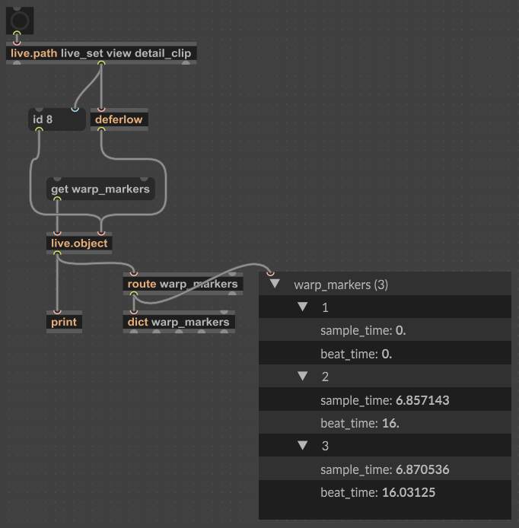519x528 pixels.
Task: Click the get warp_markers message box
Action: pyautogui.click(x=100, y=189)
